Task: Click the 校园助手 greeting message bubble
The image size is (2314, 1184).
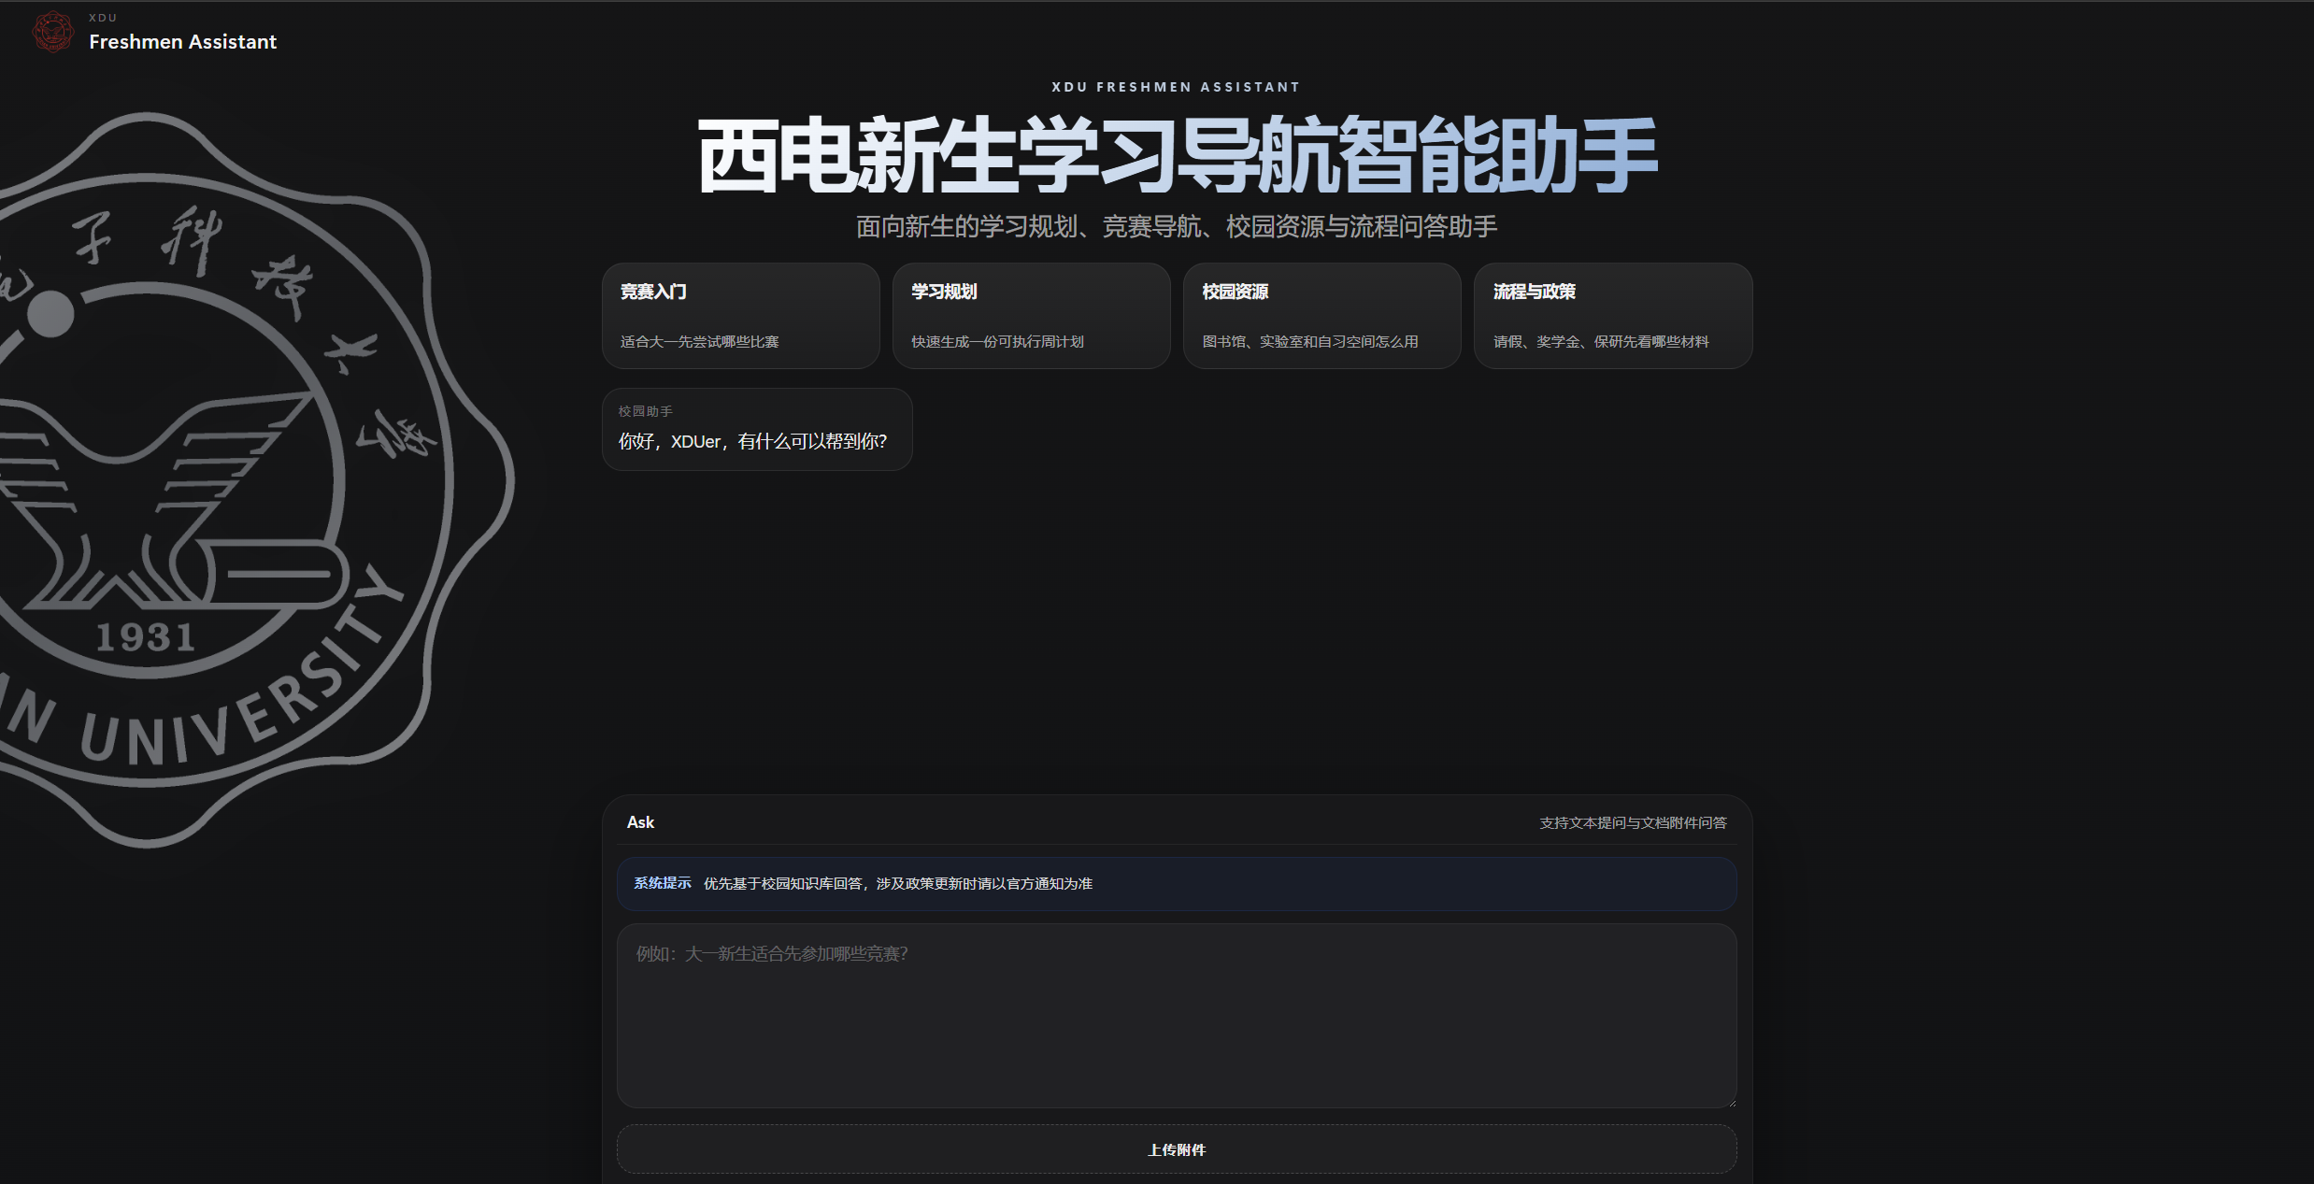Action: pos(757,429)
